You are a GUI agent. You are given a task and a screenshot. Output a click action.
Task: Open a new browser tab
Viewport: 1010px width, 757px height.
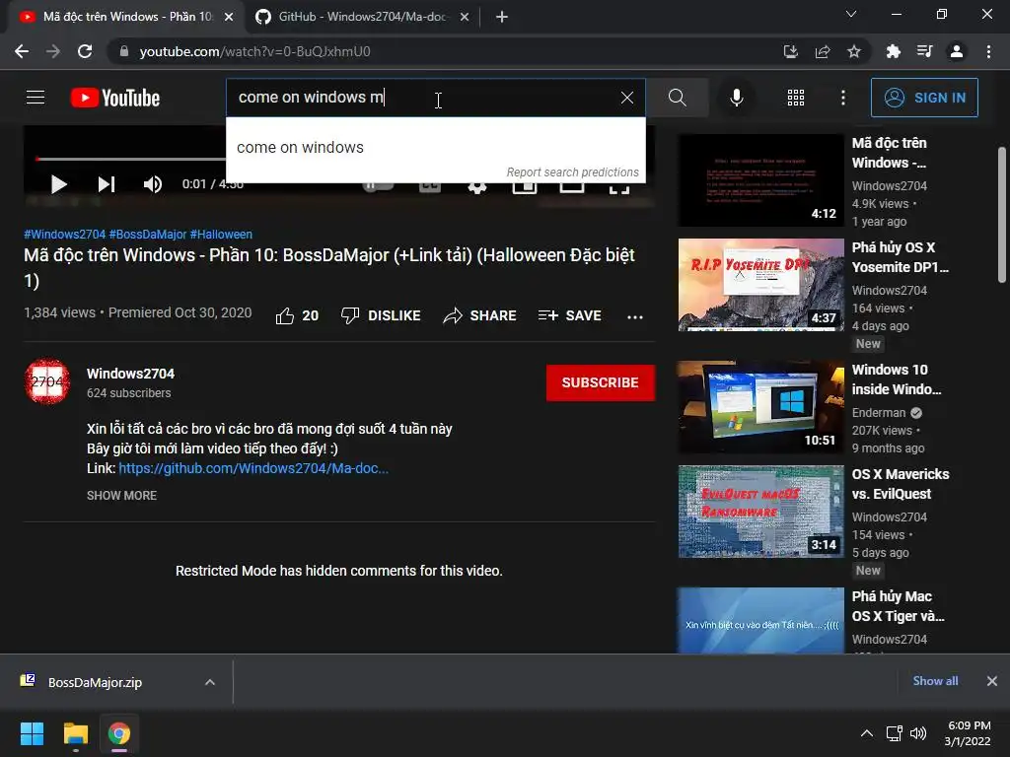(x=502, y=17)
